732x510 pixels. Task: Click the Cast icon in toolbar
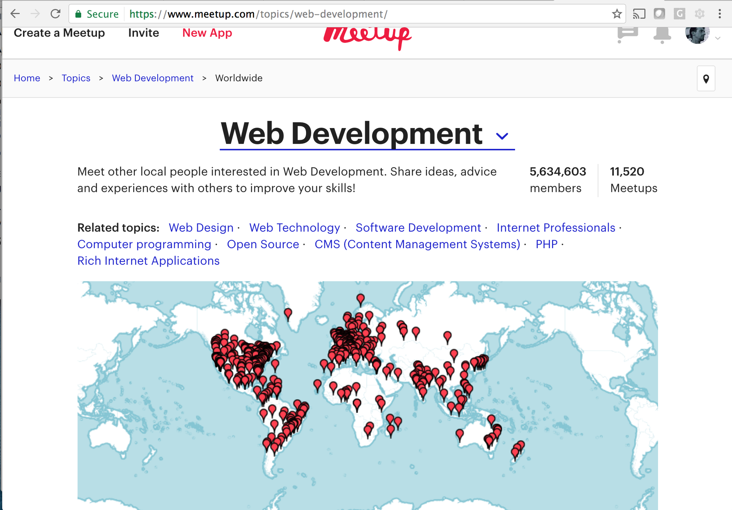pyautogui.click(x=639, y=14)
